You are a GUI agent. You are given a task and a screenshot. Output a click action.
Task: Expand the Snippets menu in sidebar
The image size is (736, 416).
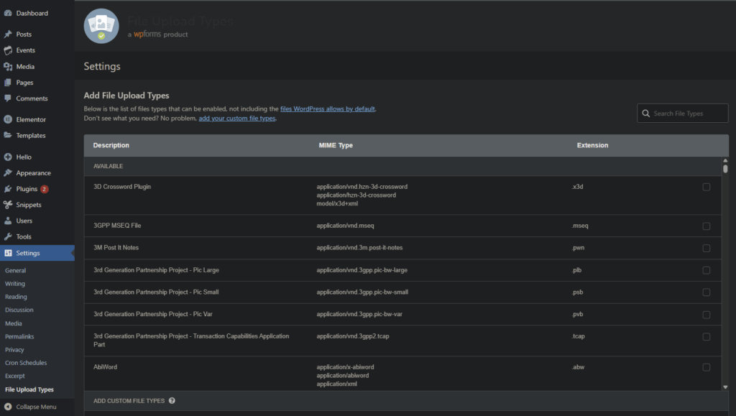click(28, 205)
